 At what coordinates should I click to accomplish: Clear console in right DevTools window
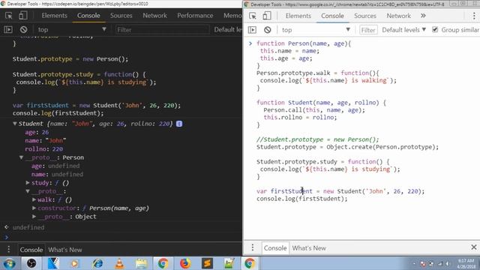(x=268, y=30)
